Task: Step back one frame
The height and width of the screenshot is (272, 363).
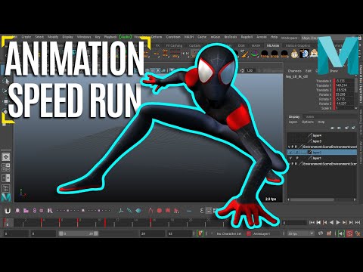Action: point(318,222)
